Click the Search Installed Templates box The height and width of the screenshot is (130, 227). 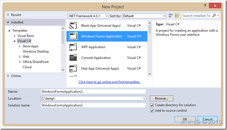point(196,16)
